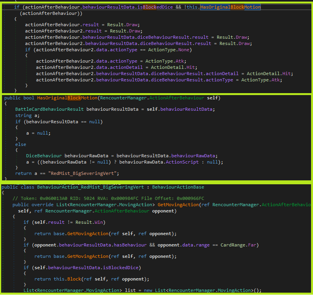Click the Block method in return this.Block
This screenshot has height=295, width=313.
(74, 279)
